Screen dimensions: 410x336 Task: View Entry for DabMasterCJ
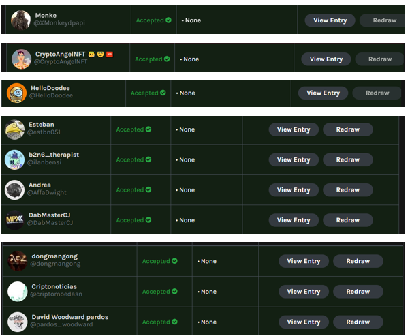(x=294, y=220)
